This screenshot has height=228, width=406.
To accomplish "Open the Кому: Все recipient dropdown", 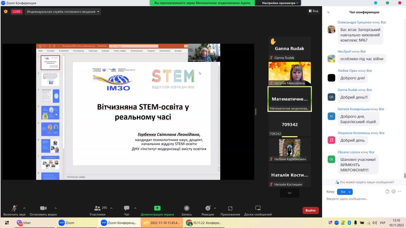I will (345, 192).
